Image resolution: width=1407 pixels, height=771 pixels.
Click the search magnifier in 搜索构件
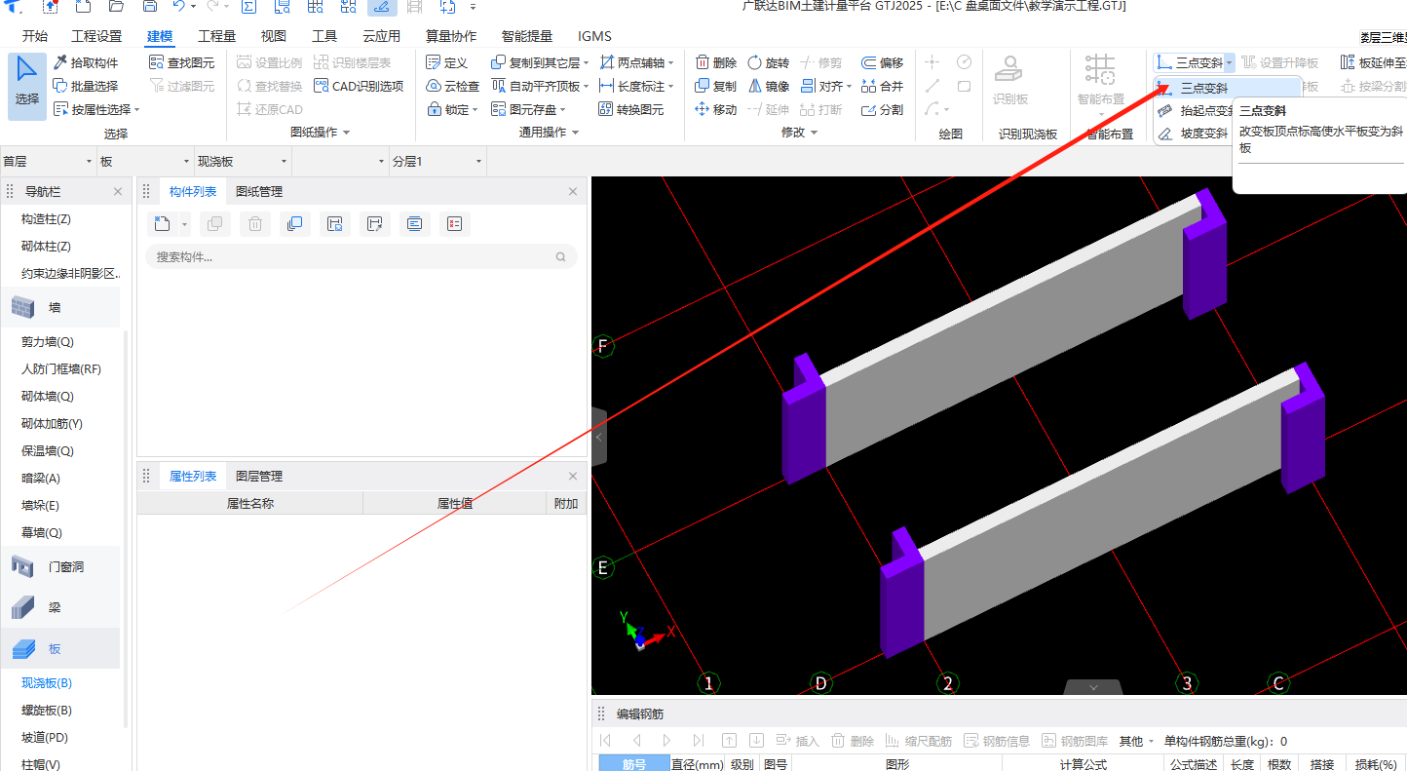[560, 257]
